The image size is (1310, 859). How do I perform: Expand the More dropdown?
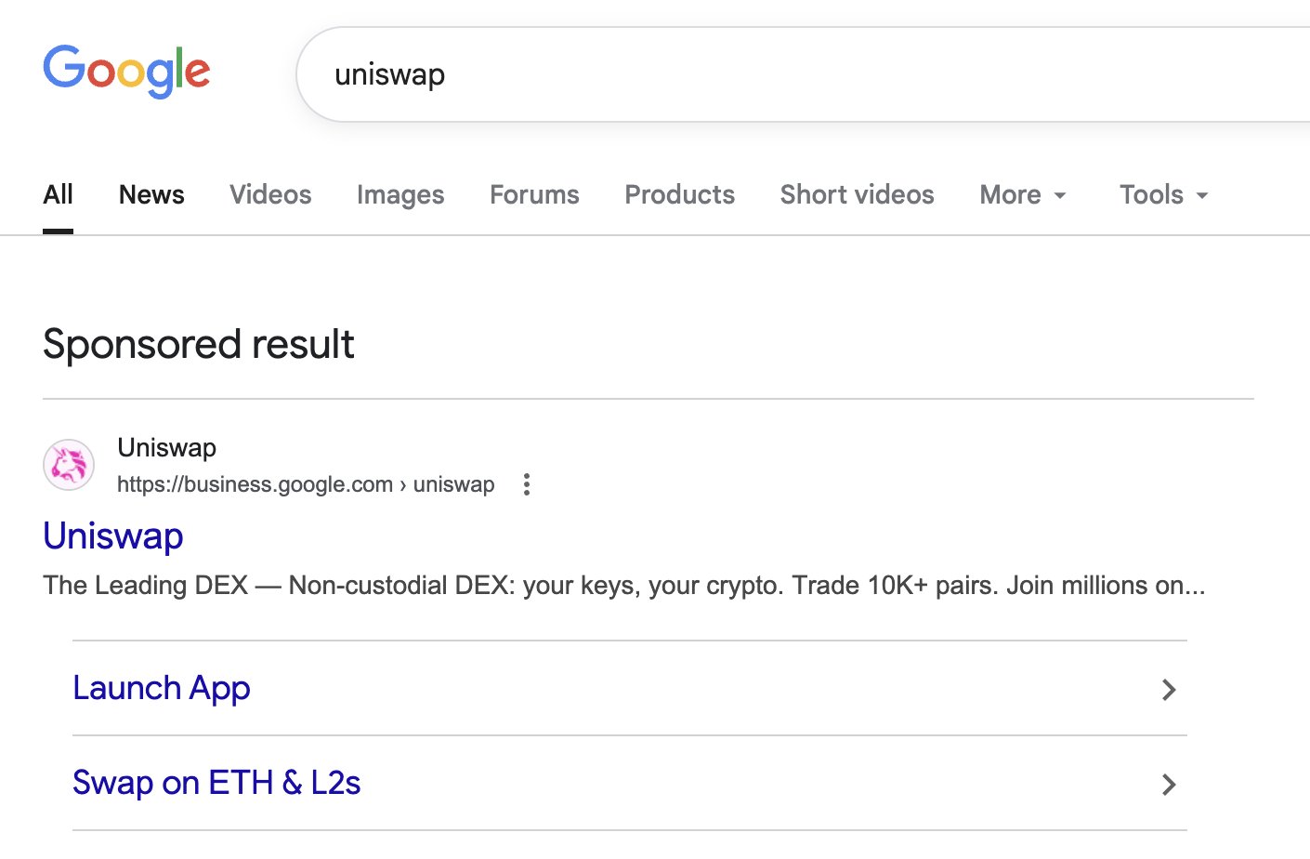(1023, 195)
